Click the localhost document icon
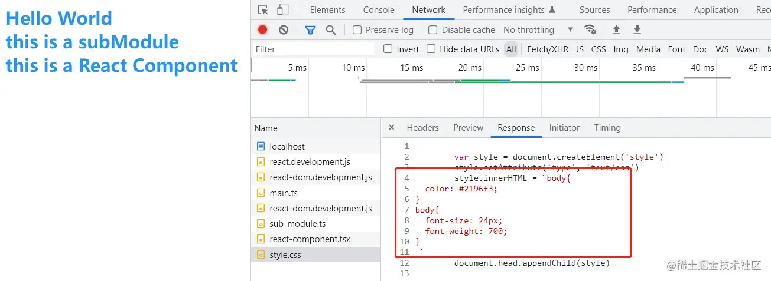Viewport: 771px width, 281px height. tap(261, 146)
